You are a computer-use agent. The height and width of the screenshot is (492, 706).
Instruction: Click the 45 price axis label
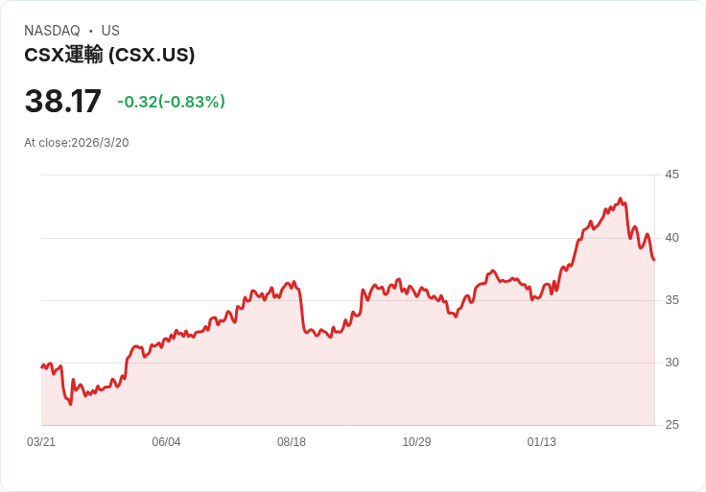(671, 175)
